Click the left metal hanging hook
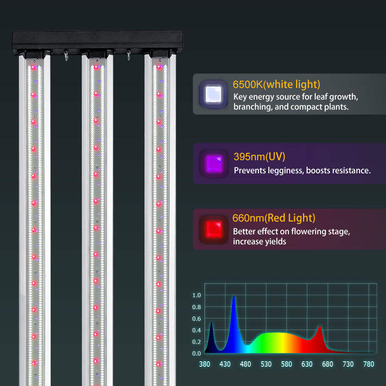Image resolution: width=386 pixels, height=386 pixels. click(x=66, y=56)
